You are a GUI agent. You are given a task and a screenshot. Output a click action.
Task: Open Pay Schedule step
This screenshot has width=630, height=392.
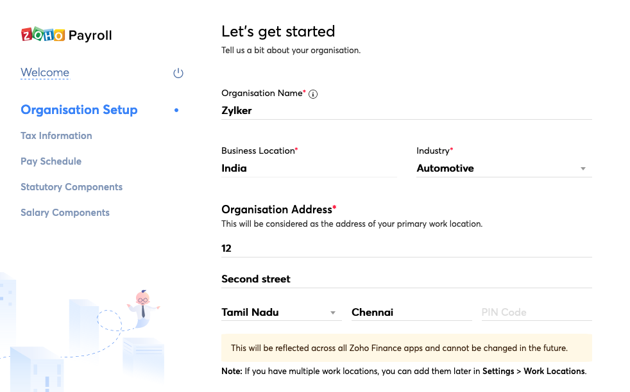point(51,161)
